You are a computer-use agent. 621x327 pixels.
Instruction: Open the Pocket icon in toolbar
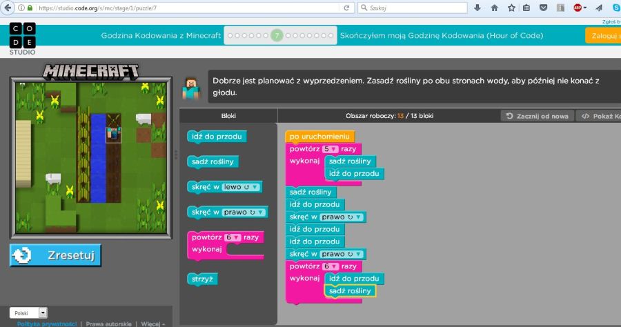pyautogui.click(x=544, y=8)
